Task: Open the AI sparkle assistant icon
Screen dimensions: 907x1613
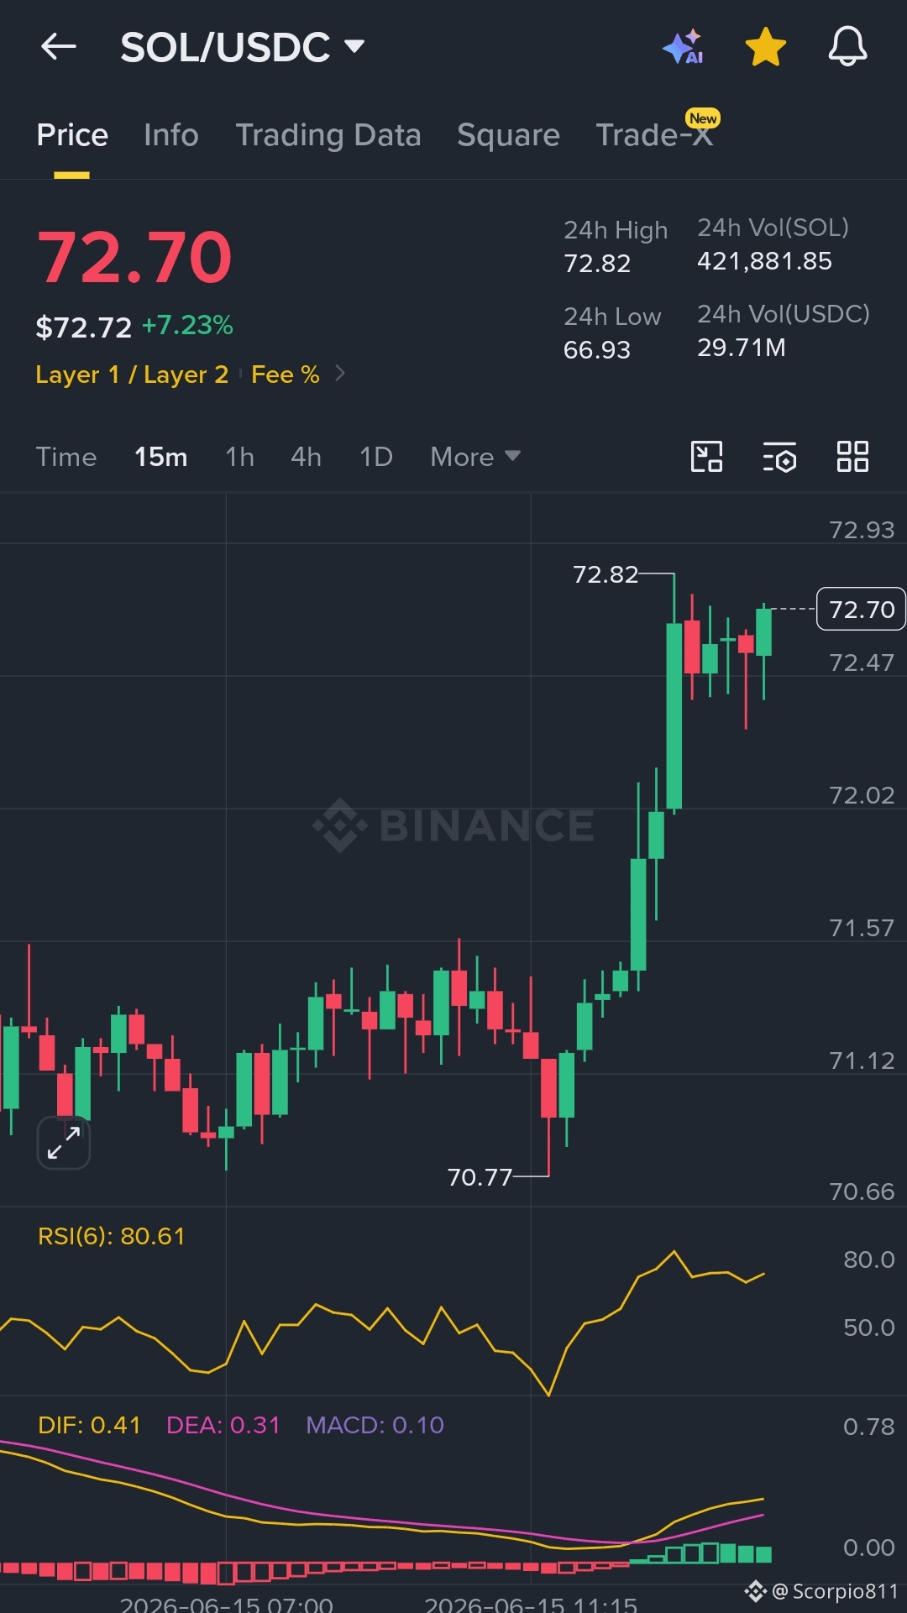Action: [684, 47]
